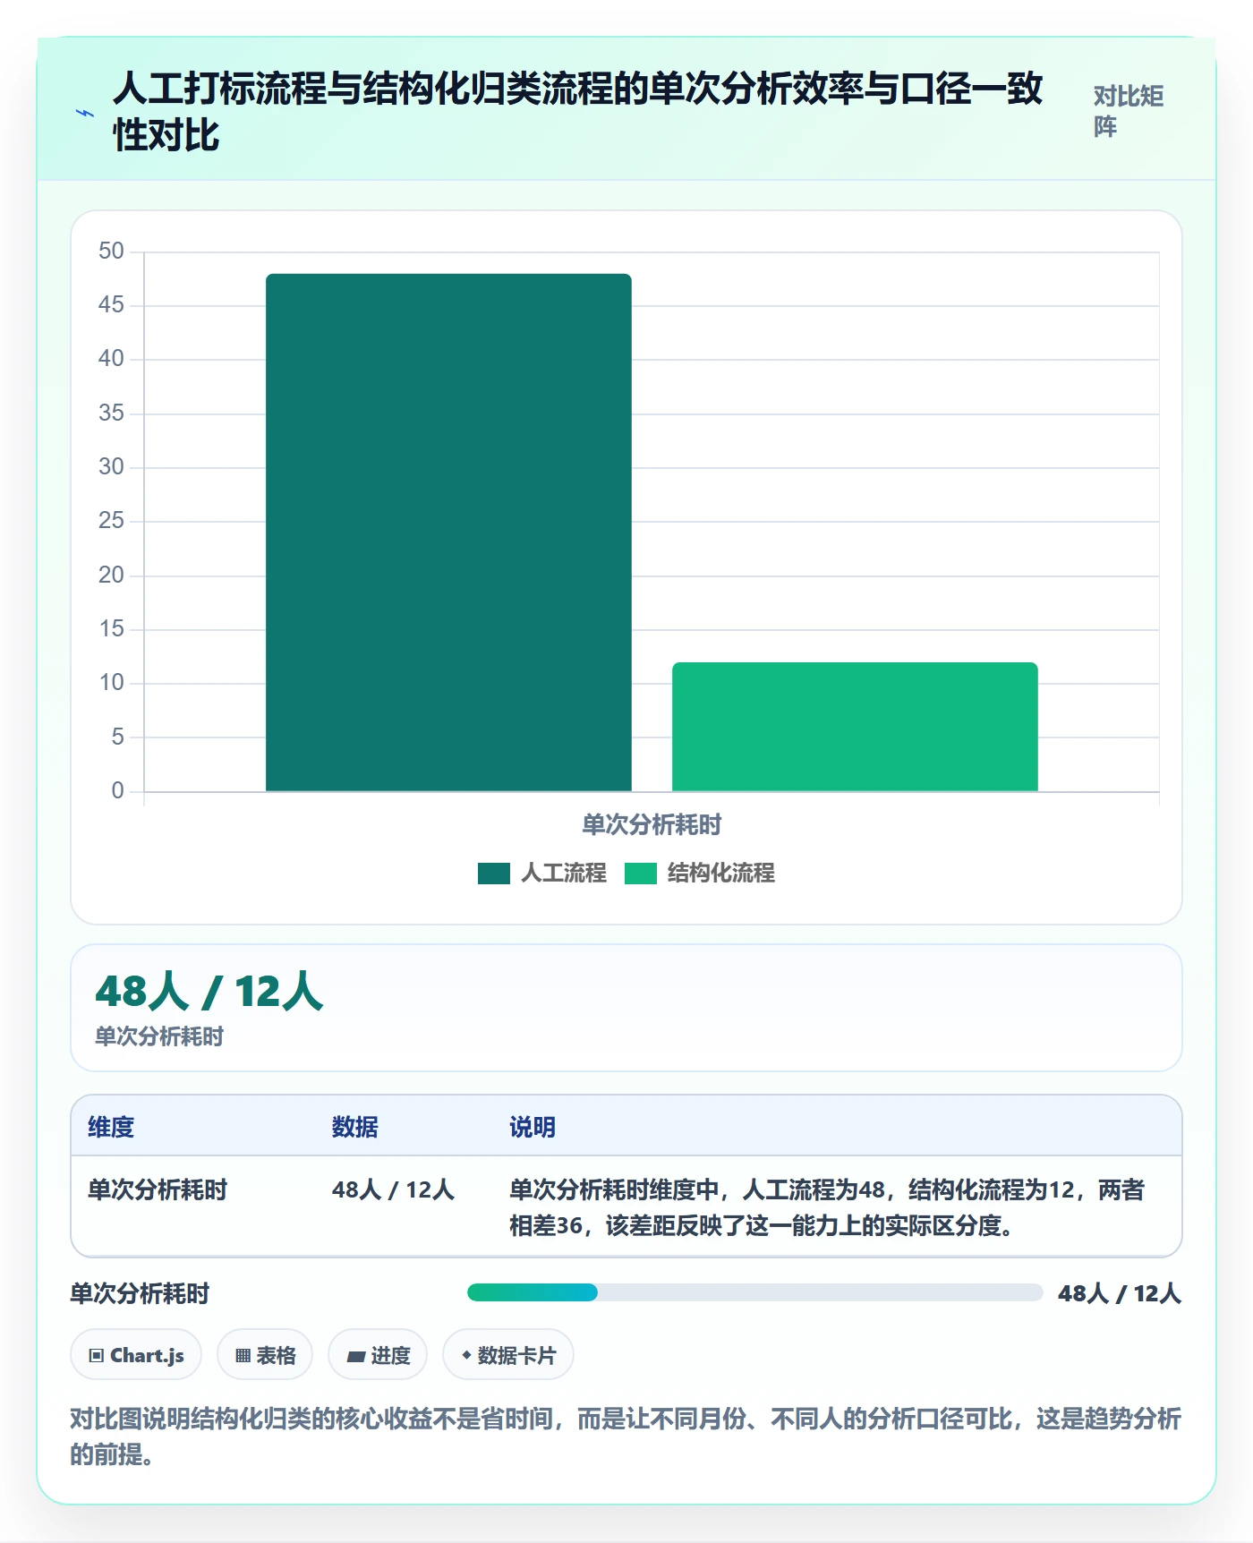This screenshot has height=1543, width=1253.
Task: Click the y-axis value 25
Action: coord(111,520)
